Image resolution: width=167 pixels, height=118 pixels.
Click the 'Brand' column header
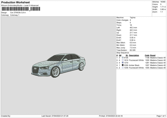tap(153, 55)
